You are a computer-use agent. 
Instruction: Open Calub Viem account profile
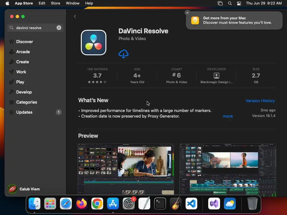coord(24,189)
